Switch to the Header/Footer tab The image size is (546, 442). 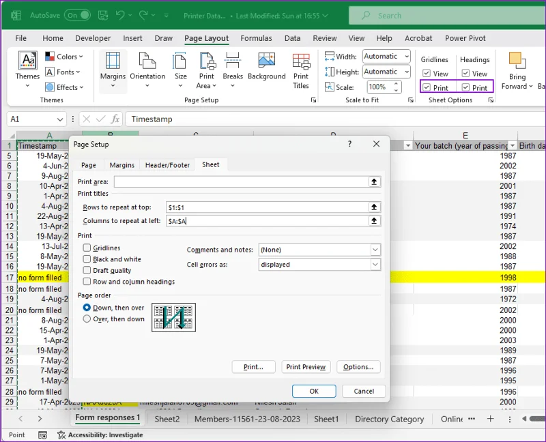tap(167, 165)
